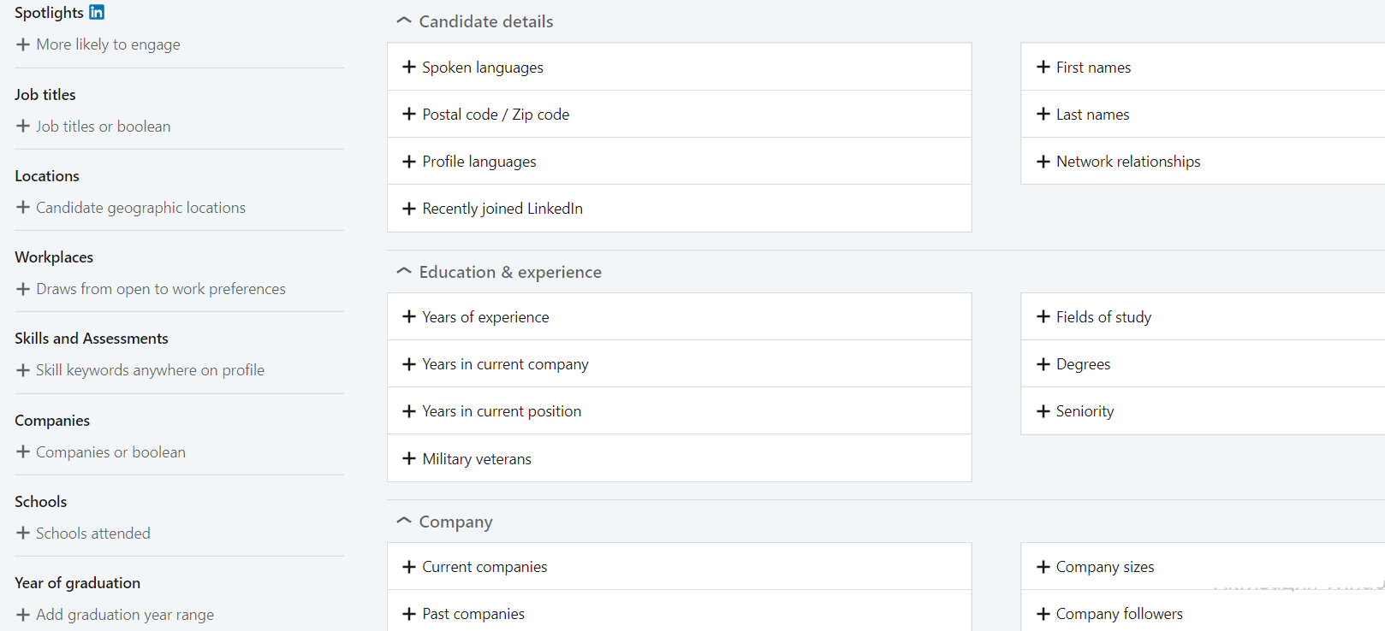Click the plus icon for First names
1385x631 pixels.
(1043, 67)
